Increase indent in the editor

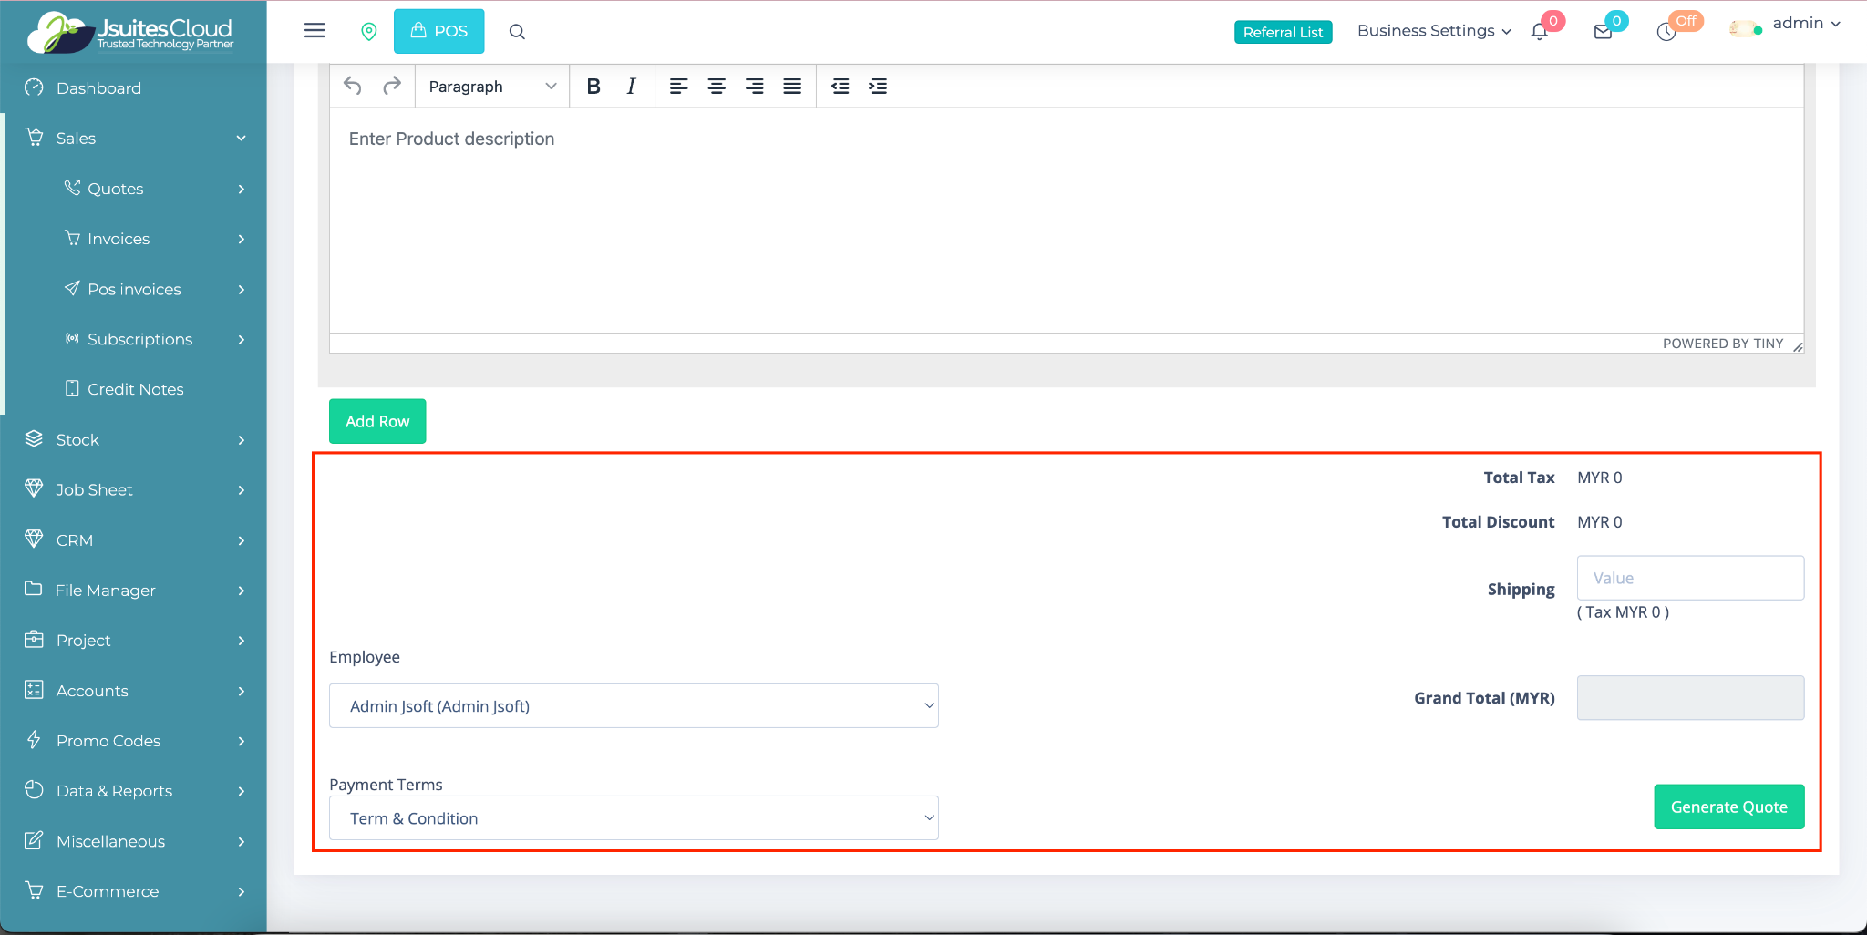coord(878,87)
